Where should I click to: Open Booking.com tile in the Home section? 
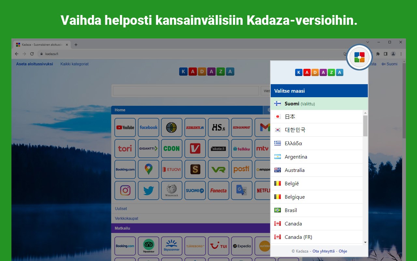click(125, 169)
